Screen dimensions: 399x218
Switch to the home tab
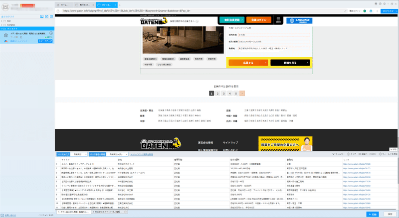[x=64, y=5]
